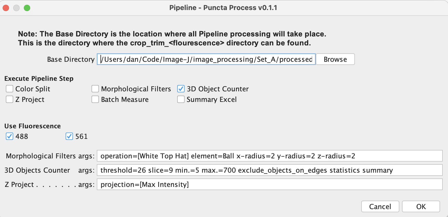The width and height of the screenshot is (448, 217).
Task: Uncheck the 561 fluorescence option
Action: [69, 136]
